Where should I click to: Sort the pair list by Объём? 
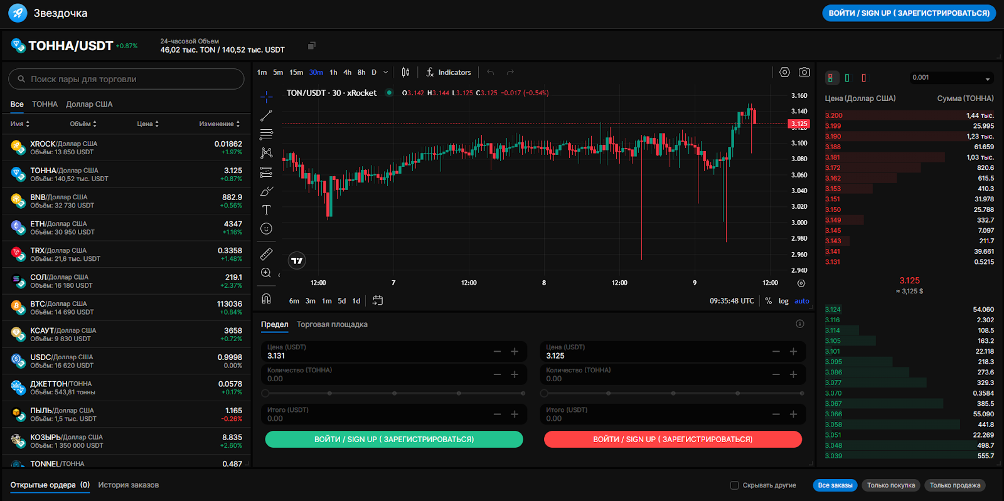(83, 124)
